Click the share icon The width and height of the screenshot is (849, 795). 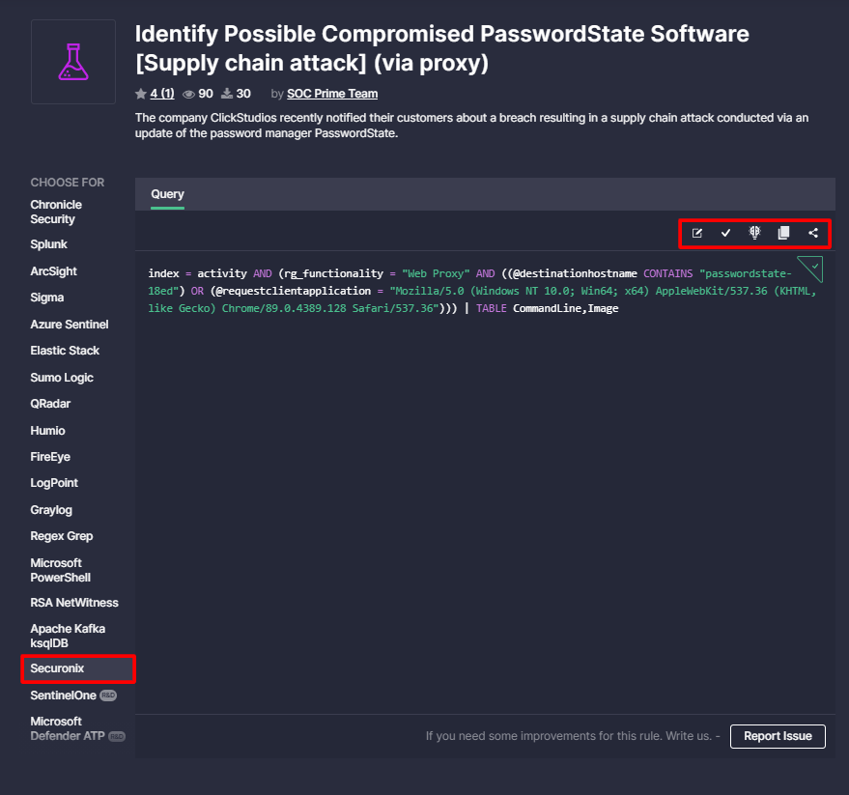click(x=812, y=233)
